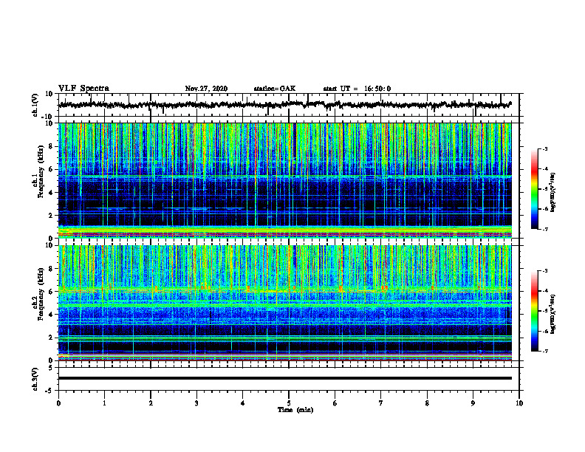Click the ch.1 spectrogram plot
This screenshot has height=452, width=585.
[285, 180]
